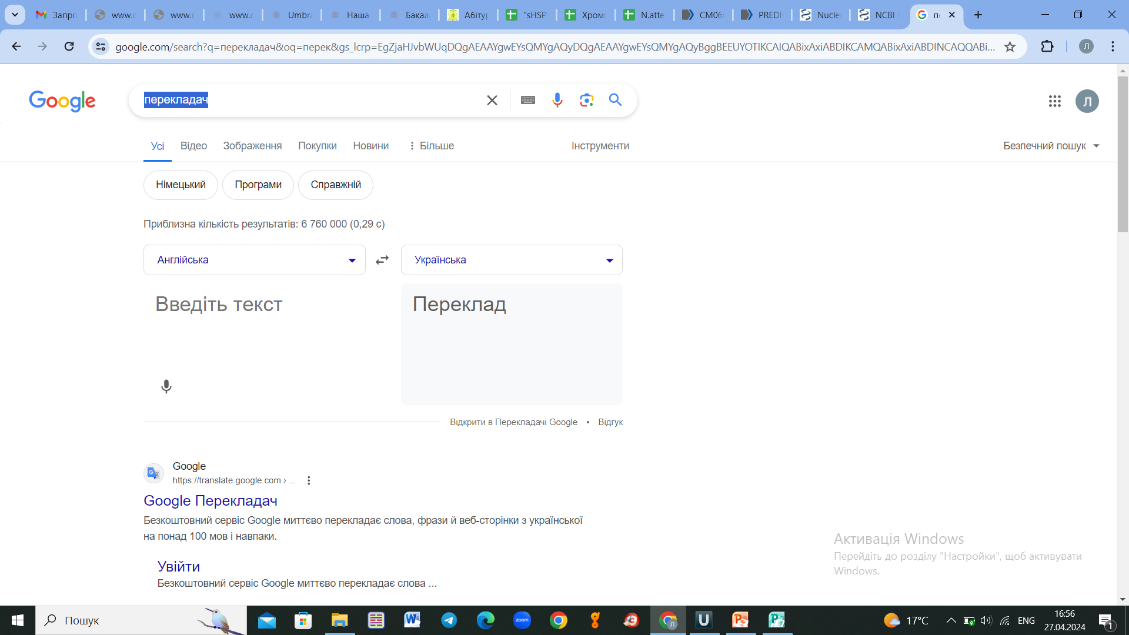
Task: Go back with the browser back arrow
Action: pyautogui.click(x=16, y=46)
